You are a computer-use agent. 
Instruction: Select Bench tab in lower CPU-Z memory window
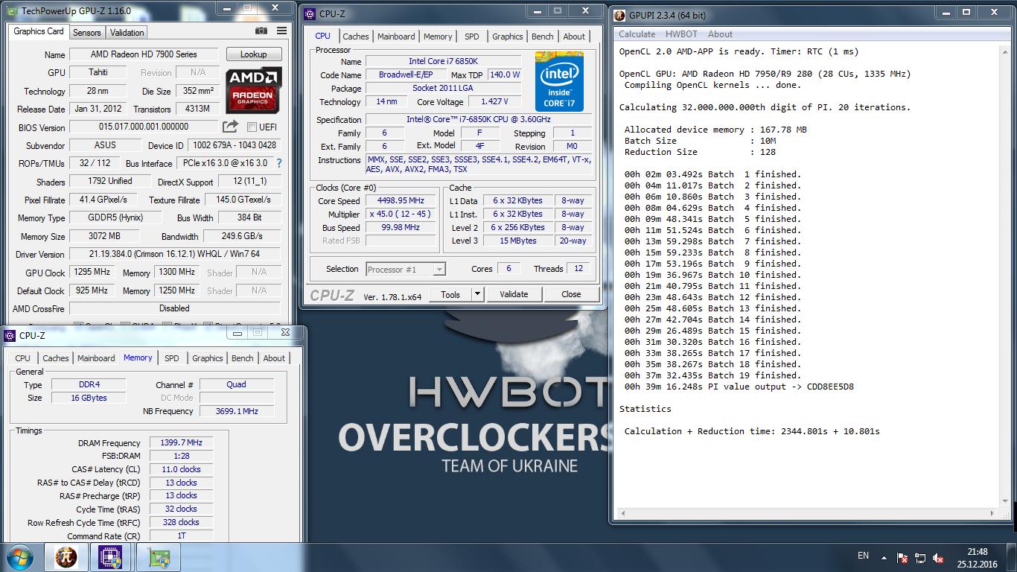pyautogui.click(x=243, y=358)
